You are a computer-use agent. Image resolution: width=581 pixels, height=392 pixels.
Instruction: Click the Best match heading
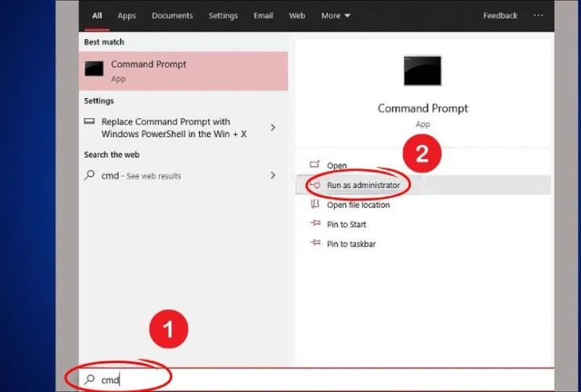(x=104, y=42)
